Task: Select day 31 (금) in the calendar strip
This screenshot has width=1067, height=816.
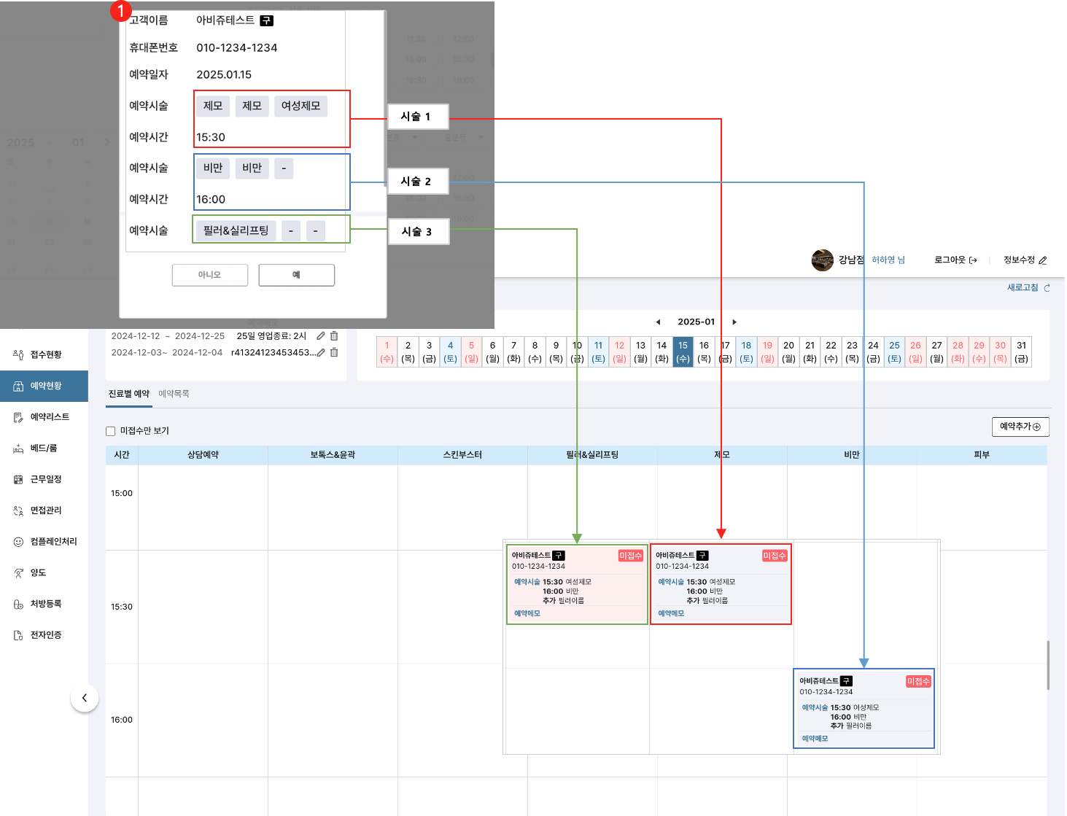Action: click(x=1021, y=351)
